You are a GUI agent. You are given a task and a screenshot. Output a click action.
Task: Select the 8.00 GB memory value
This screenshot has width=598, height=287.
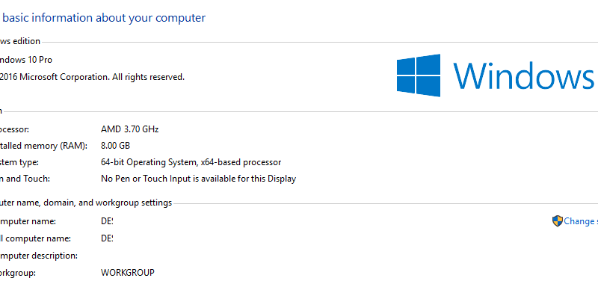pyautogui.click(x=115, y=146)
